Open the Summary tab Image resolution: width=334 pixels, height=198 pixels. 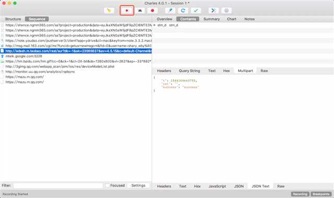tap(211, 19)
